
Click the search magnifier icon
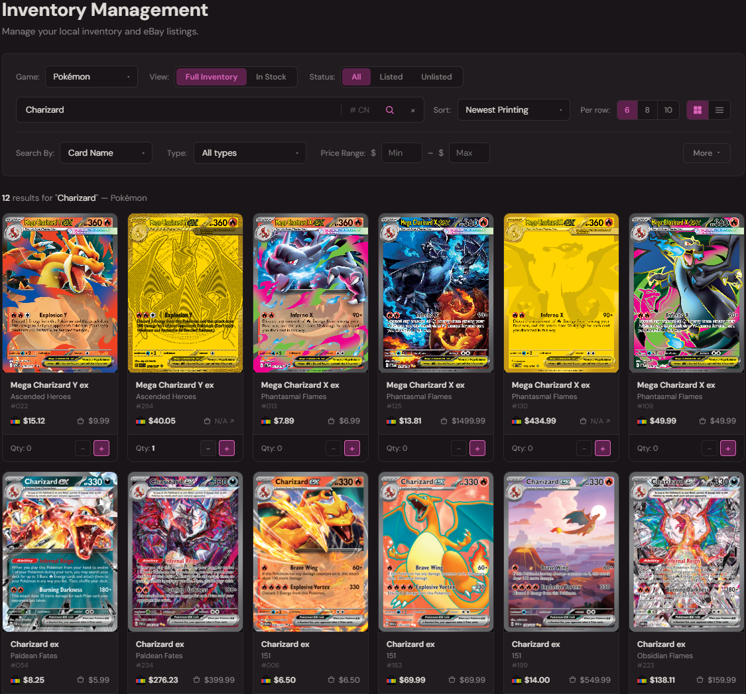[390, 110]
